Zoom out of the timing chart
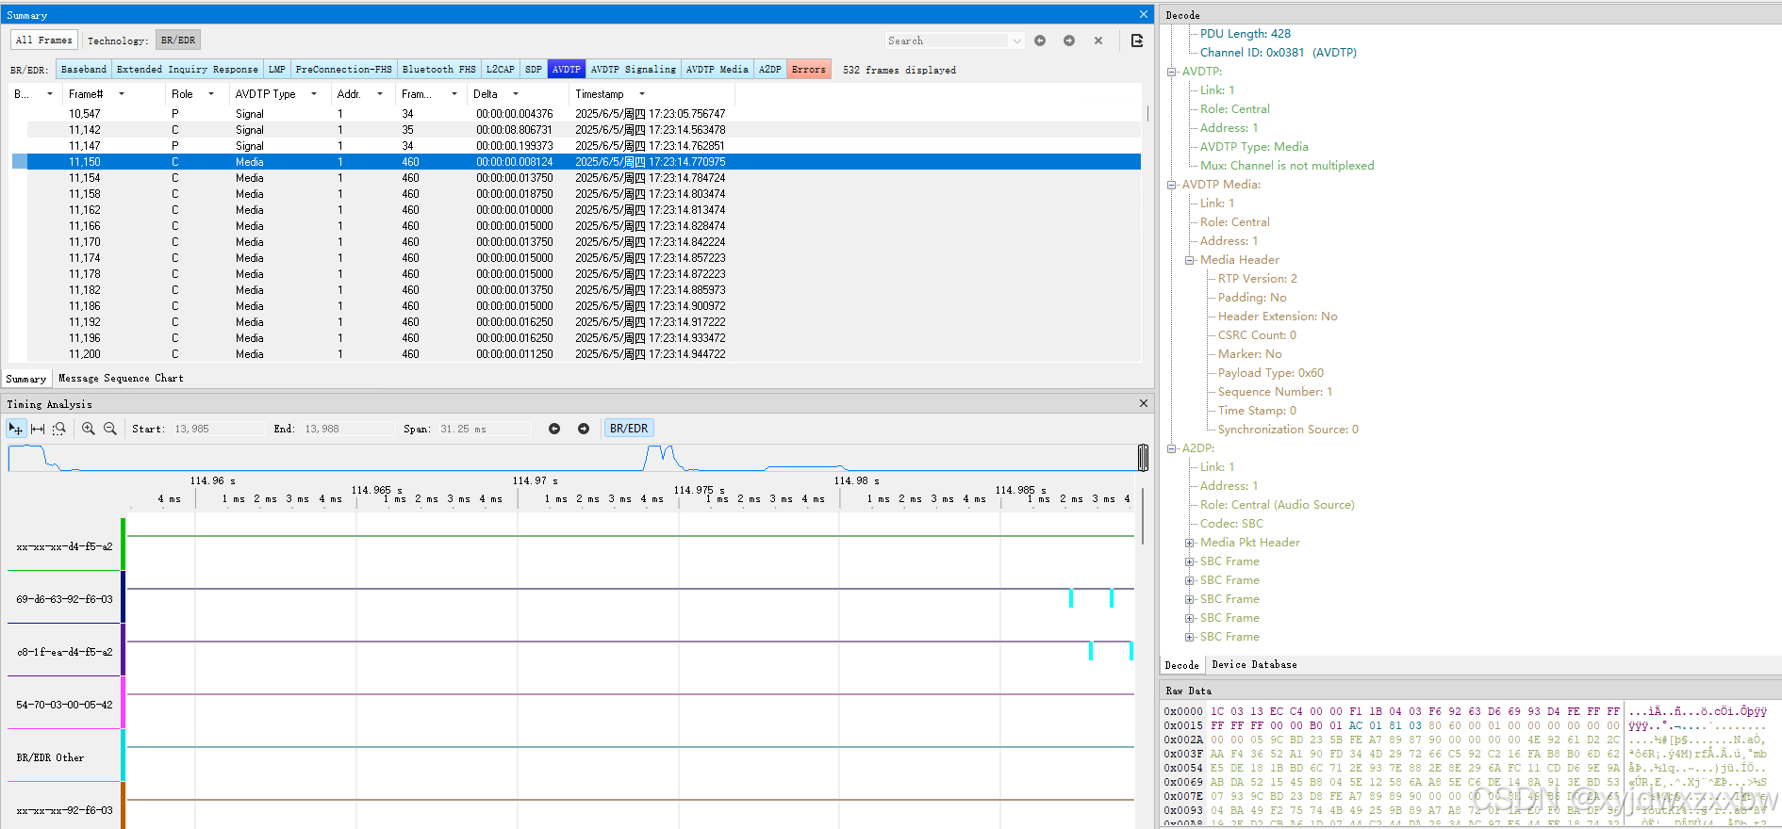The width and height of the screenshot is (1782, 829). (110, 429)
